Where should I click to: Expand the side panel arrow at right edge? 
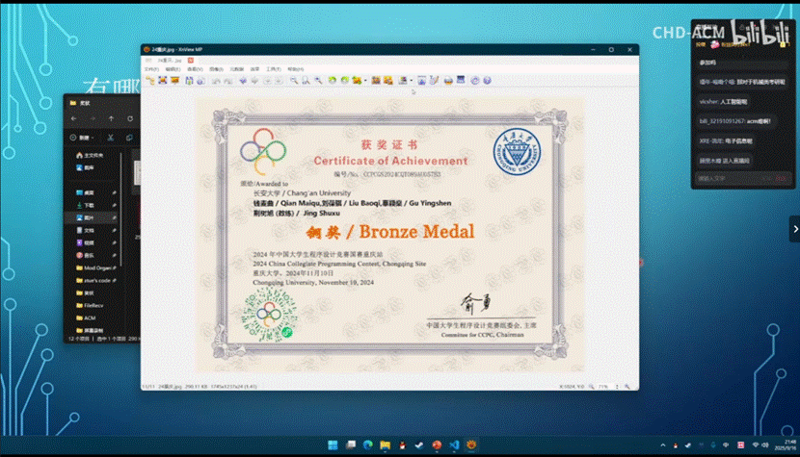794,228
